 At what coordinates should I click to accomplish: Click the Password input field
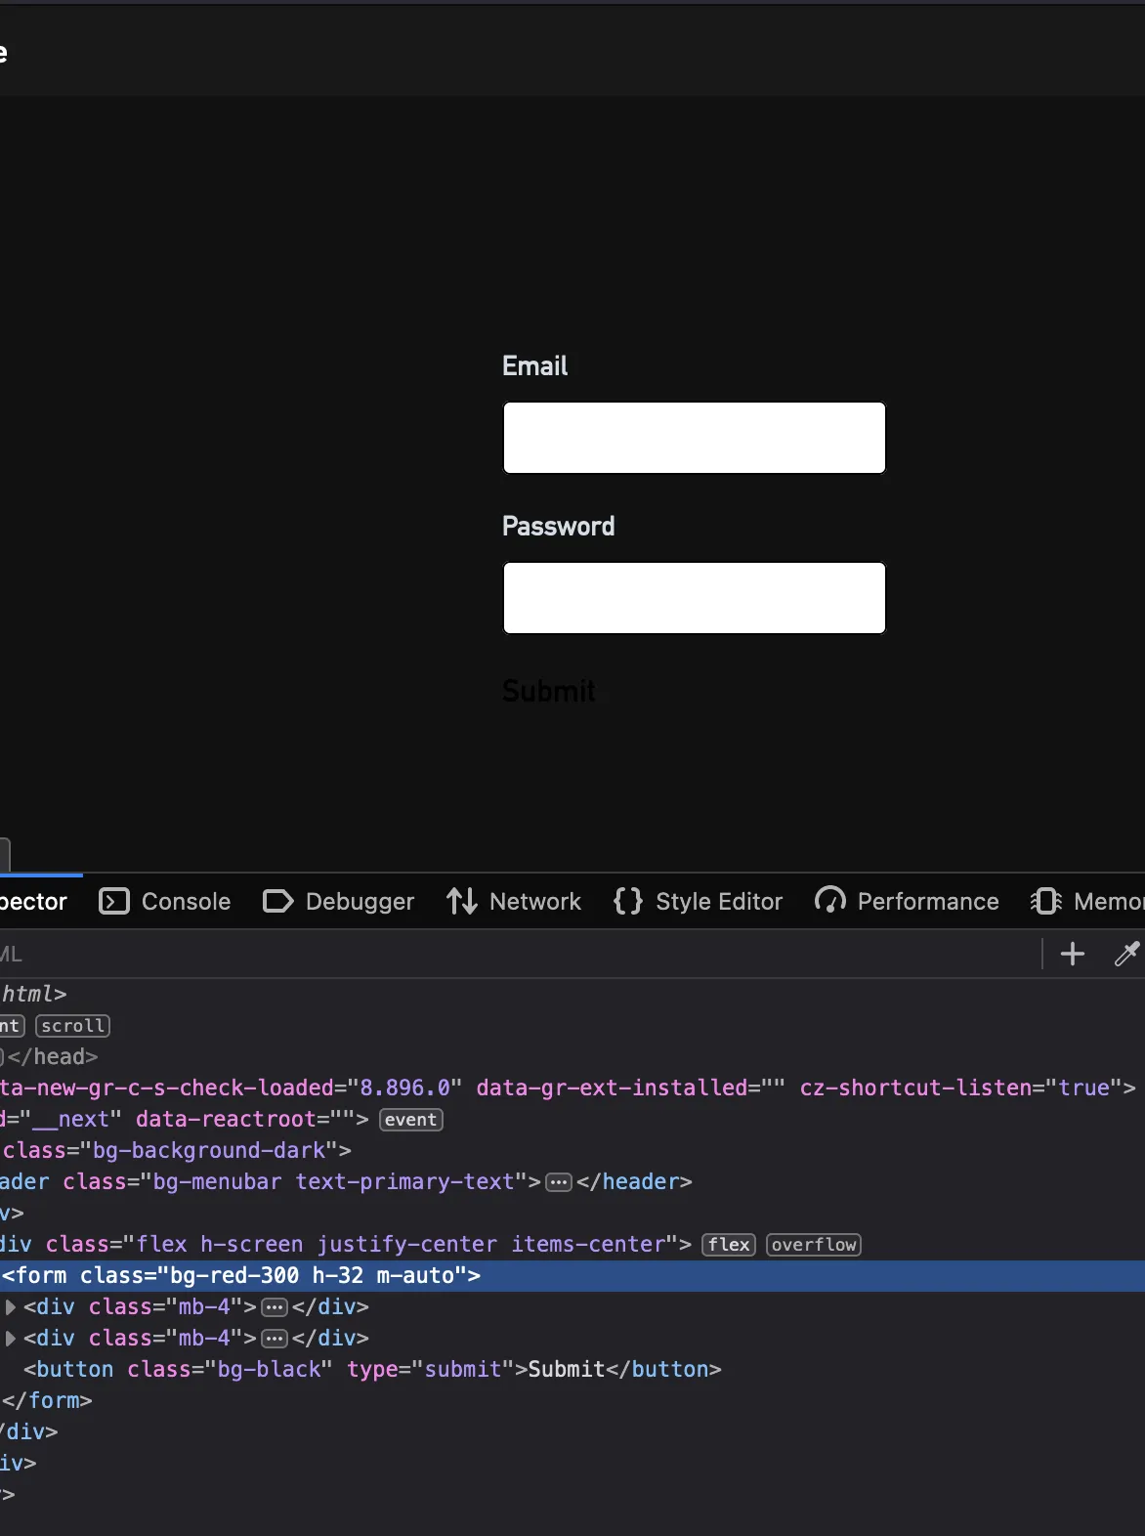[694, 598]
